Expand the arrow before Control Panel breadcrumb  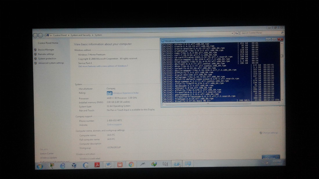(x=51, y=35)
